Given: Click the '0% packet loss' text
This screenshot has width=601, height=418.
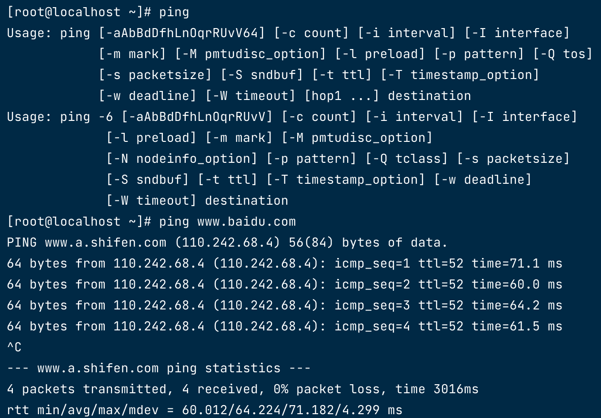Looking at the screenshot, I should (x=327, y=389).
